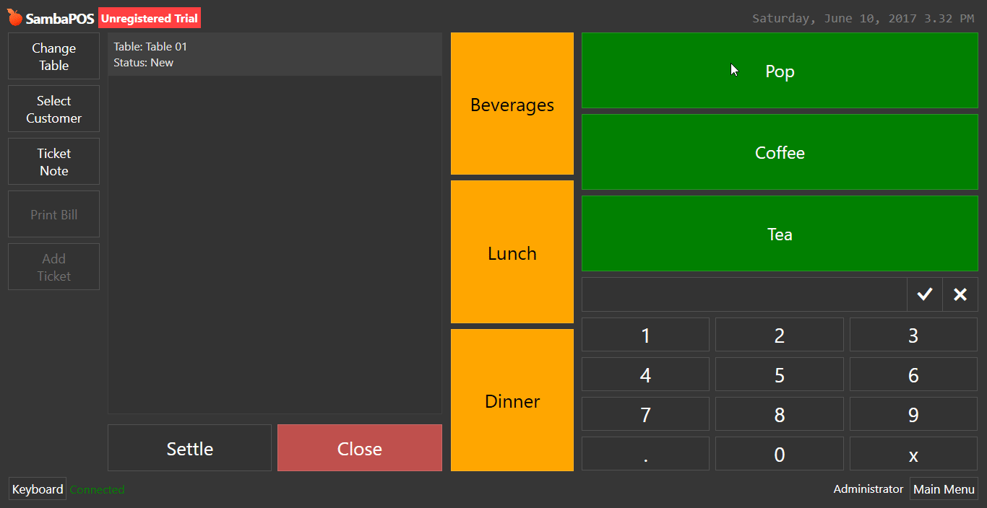Open the on-screen Keyboard
Image resolution: width=987 pixels, height=508 pixels.
pyautogui.click(x=38, y=489)
